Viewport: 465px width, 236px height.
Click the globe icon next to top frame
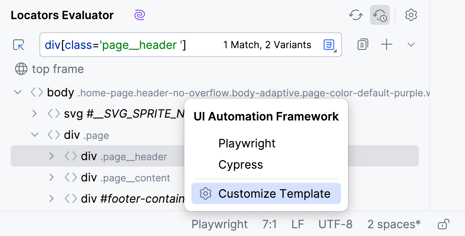click(21, 69)
